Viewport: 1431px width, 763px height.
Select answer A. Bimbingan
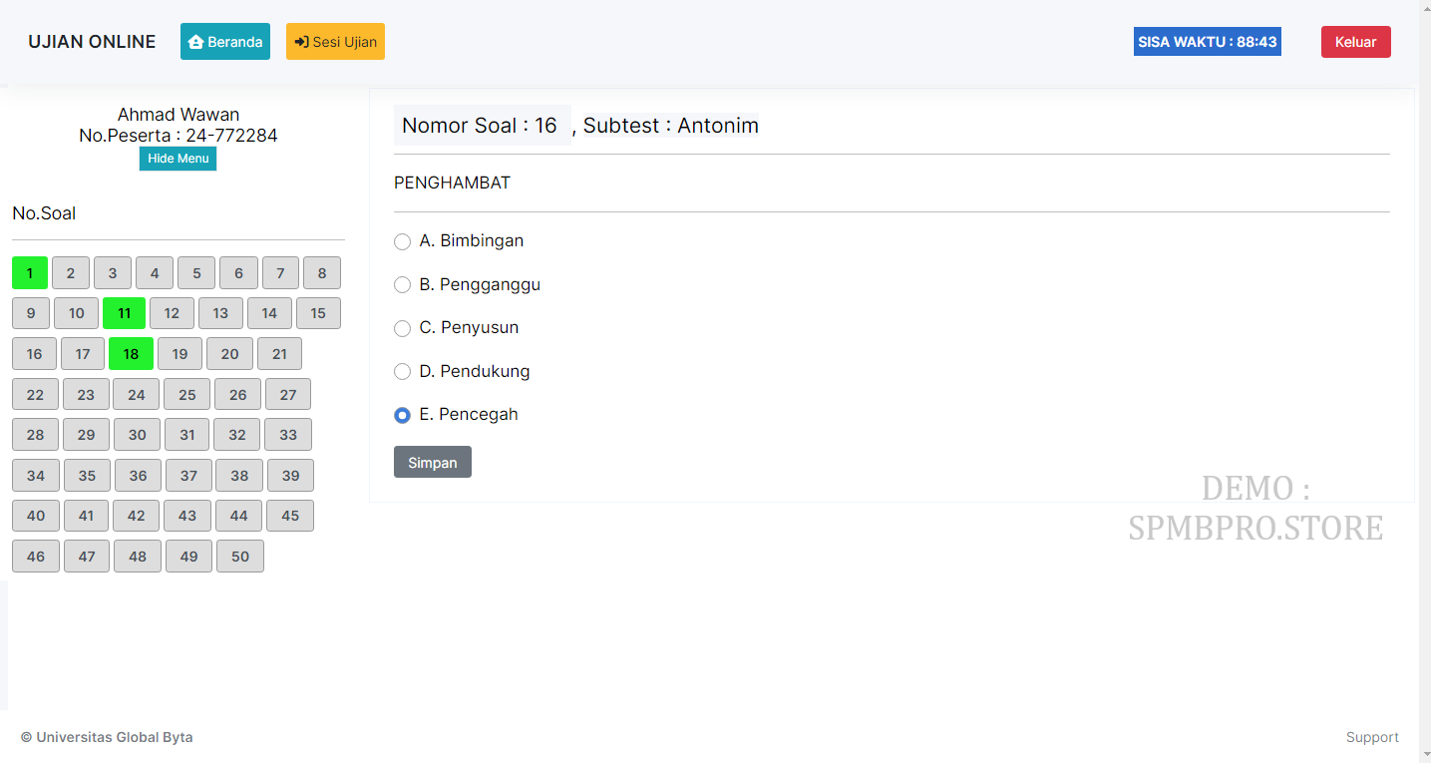point(402,241)
